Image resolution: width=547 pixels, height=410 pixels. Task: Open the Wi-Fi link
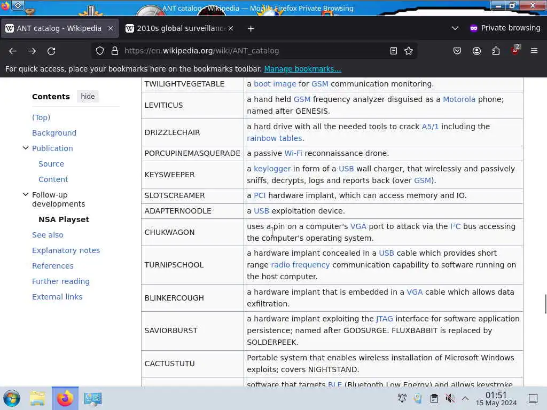point(293,153)
